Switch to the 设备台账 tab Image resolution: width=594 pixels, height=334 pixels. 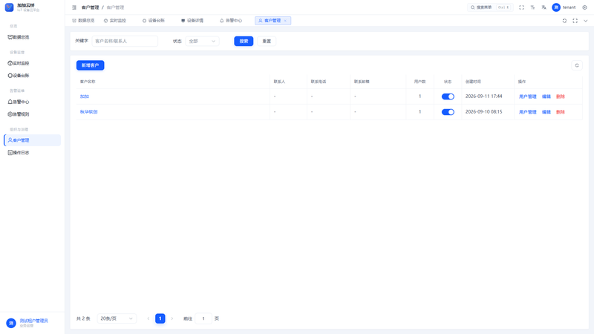pyautogui.click(x=154, y=21)
